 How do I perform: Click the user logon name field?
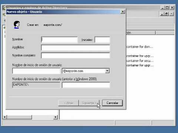tap(36, 71)
